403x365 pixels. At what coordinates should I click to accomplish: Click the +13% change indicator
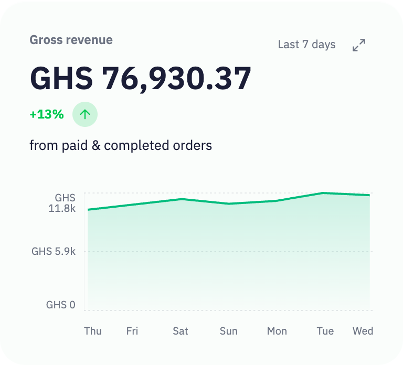tap(47, 114)
